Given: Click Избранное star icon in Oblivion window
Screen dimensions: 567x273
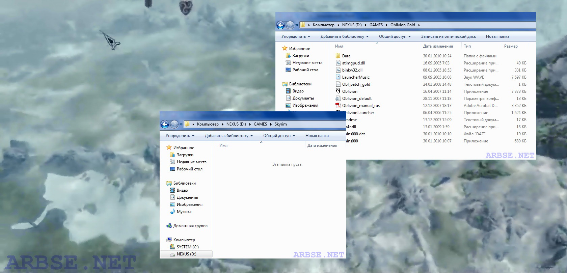Looking at the screenshot, I should [285, 48].
